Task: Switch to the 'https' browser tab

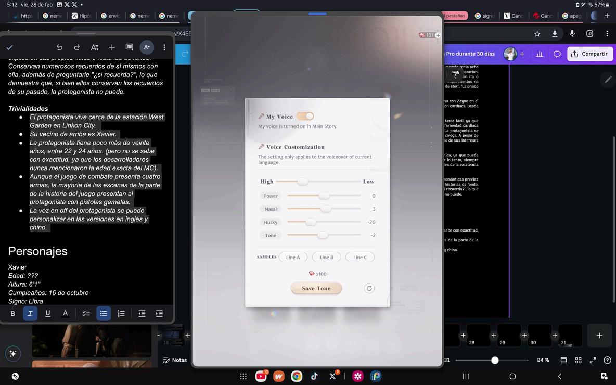Action: tap(23, 16)
